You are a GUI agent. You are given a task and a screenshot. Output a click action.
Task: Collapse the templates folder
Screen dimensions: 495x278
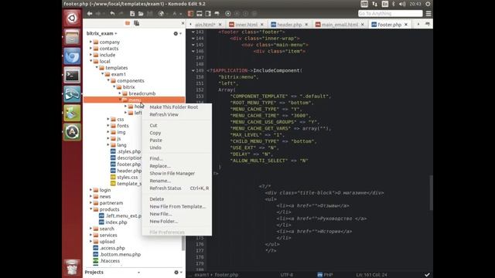point(97,67)
